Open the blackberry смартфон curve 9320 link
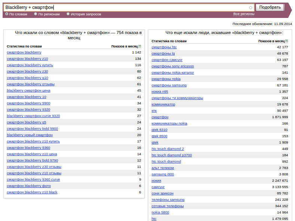The image size is (295, 221). 33,116
